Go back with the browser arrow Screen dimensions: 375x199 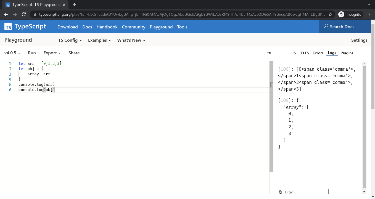(6, 14)
